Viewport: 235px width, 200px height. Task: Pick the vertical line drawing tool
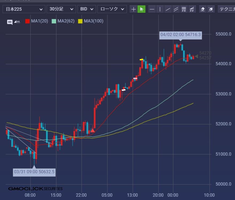160,9
